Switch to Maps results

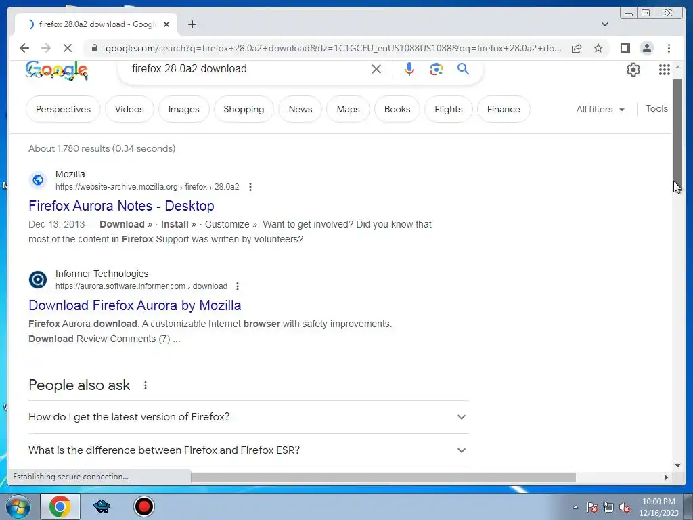(349, 109)
